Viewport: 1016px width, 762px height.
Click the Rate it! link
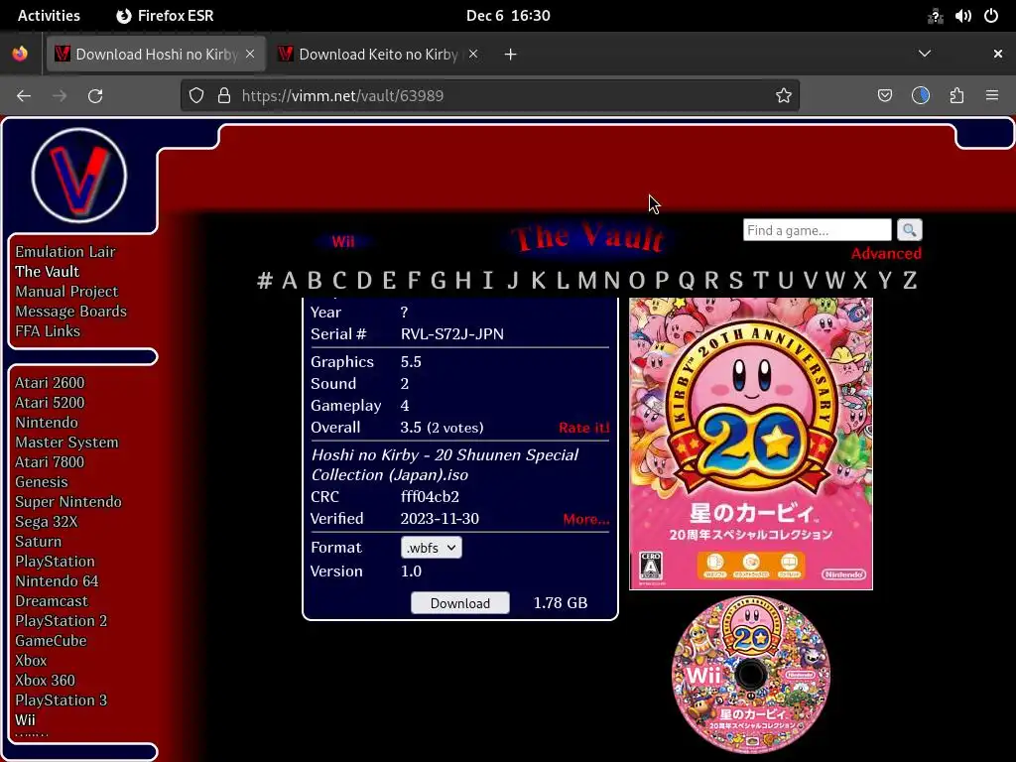coord(583,428)
